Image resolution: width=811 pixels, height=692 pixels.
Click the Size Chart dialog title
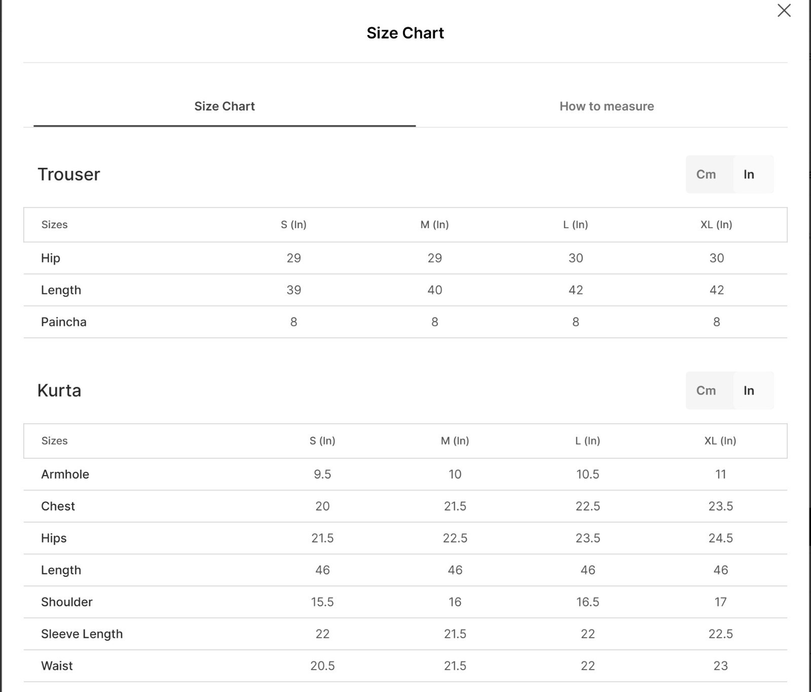point(405,33)
